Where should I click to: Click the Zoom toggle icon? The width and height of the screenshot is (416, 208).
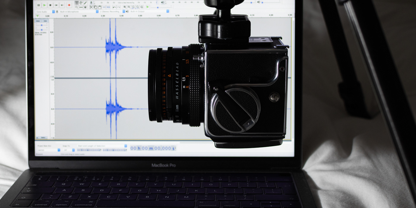pyautogui.click(x=142, y=7)
